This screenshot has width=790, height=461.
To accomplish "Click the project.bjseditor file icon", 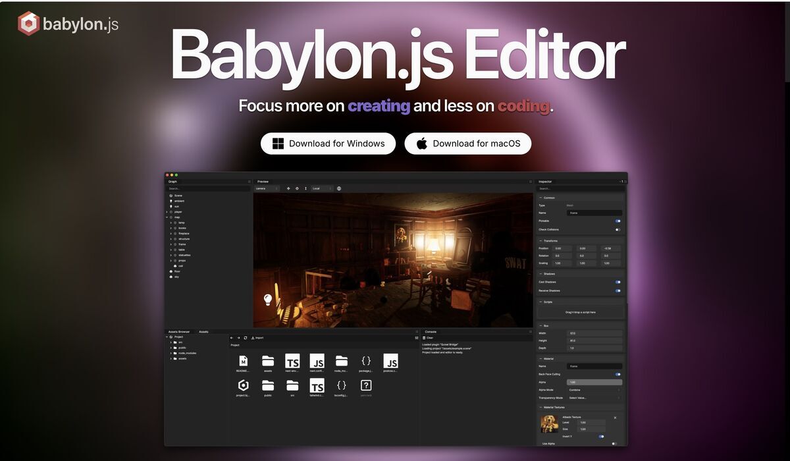I will [x=243, y=385].
